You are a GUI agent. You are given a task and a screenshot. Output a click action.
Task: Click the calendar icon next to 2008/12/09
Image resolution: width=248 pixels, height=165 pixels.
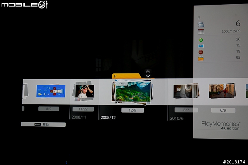click(x=201, y=32)
